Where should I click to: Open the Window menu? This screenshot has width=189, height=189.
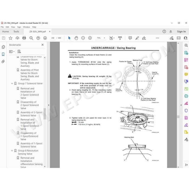[x=26, y=27]
